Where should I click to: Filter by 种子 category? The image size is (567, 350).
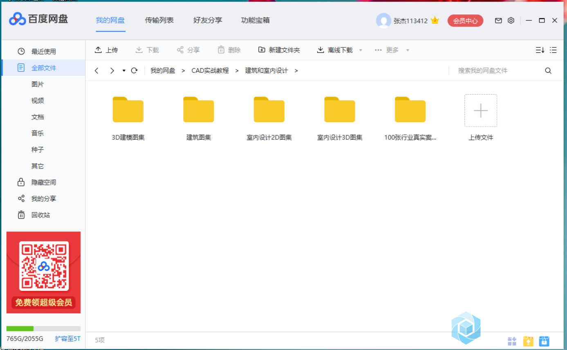coord(38,149)
